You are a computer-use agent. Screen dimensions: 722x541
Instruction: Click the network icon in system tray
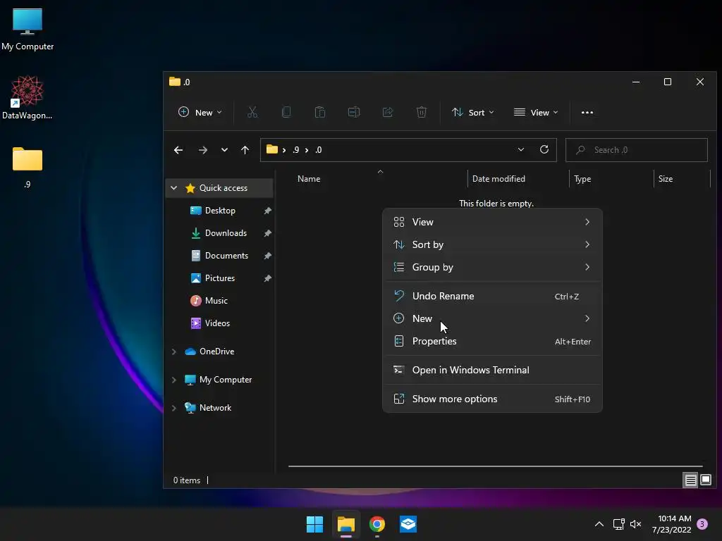[x=618, y=524]
